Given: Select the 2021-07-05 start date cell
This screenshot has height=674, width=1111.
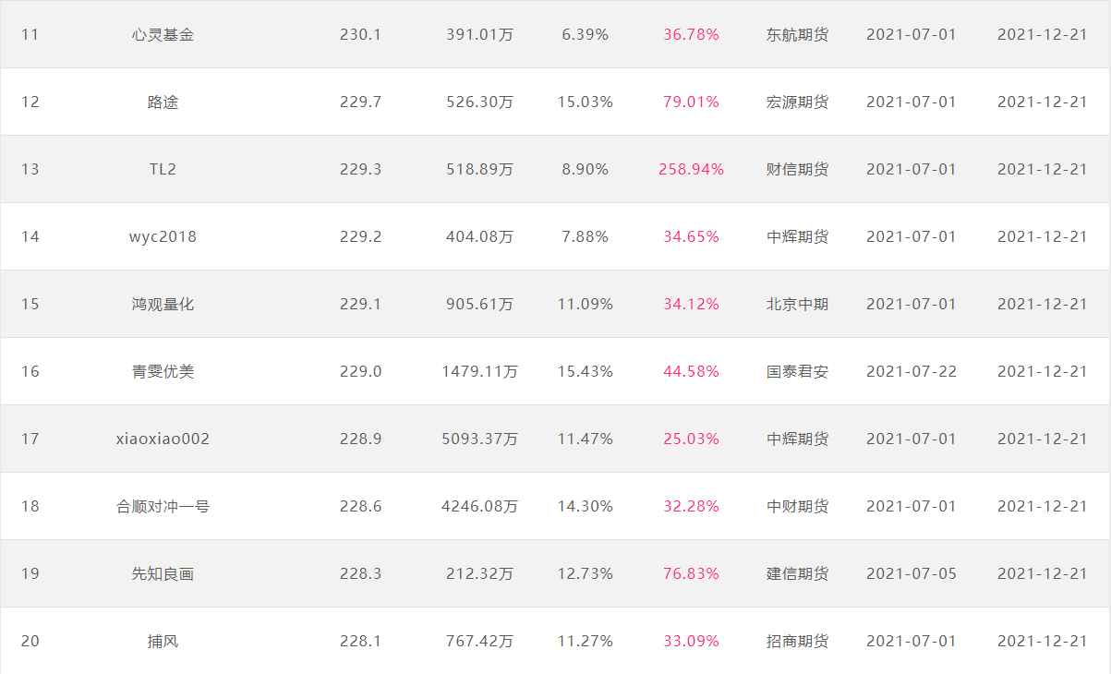Looking at the screenshot, I should [912, 574].
